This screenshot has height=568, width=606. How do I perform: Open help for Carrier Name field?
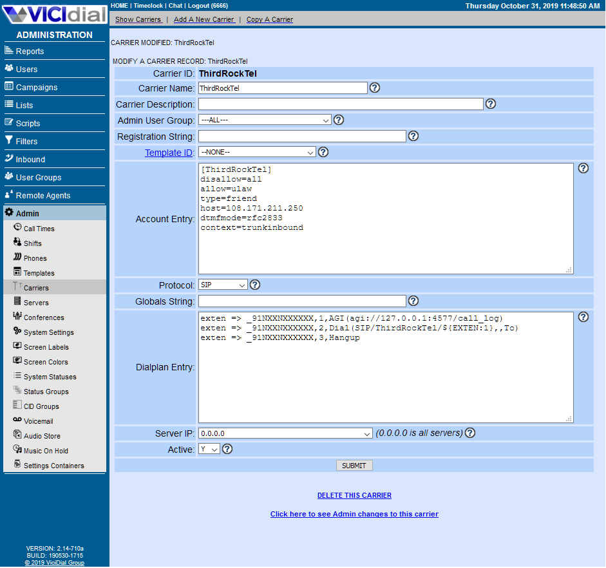click(x=375, y=88)
